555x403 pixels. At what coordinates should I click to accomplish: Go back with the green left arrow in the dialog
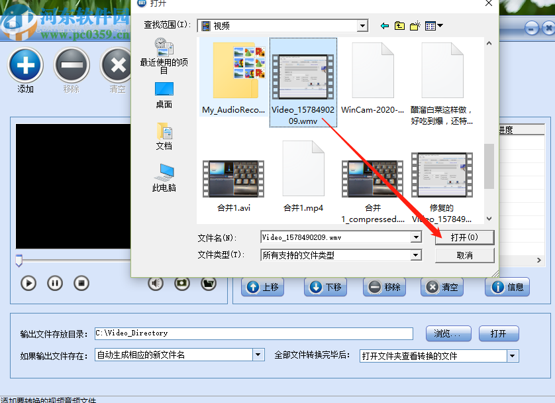tap(385, 26)
